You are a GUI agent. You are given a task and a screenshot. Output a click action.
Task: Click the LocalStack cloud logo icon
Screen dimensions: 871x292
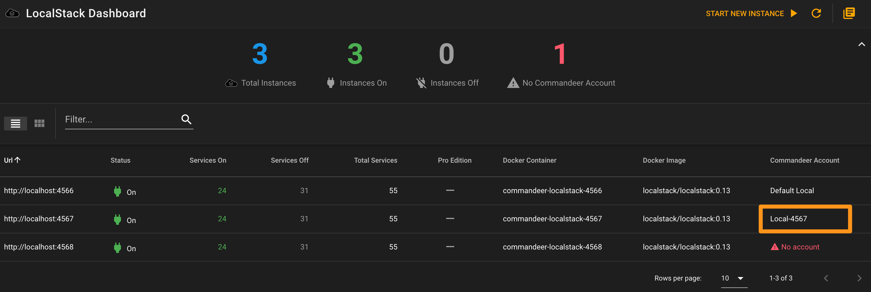(12, 13)
